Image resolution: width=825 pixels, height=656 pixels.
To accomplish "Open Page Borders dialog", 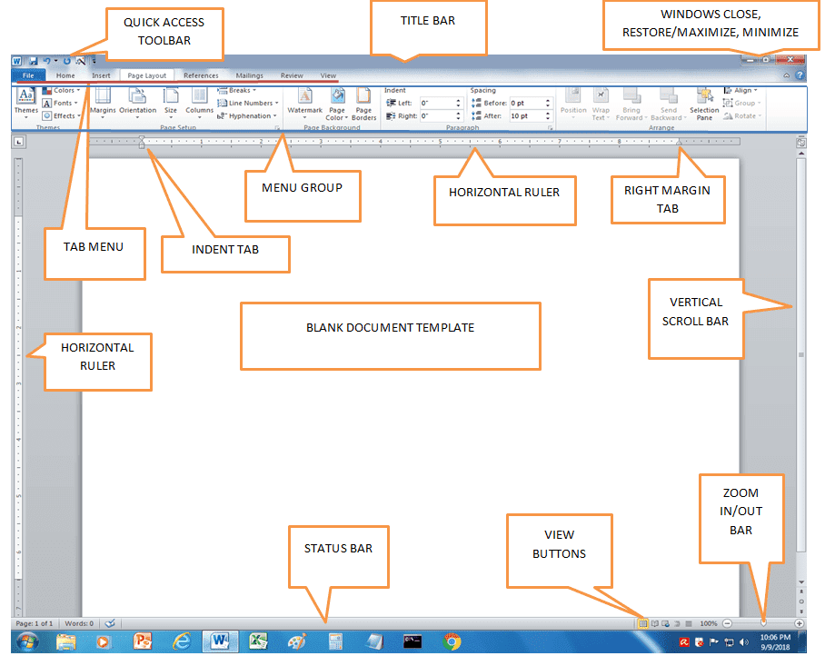I will click(363, 104).
